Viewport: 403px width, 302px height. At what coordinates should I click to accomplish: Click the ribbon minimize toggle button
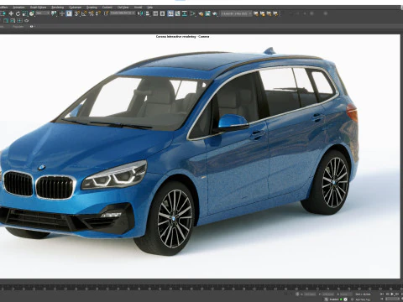point(31,27)
